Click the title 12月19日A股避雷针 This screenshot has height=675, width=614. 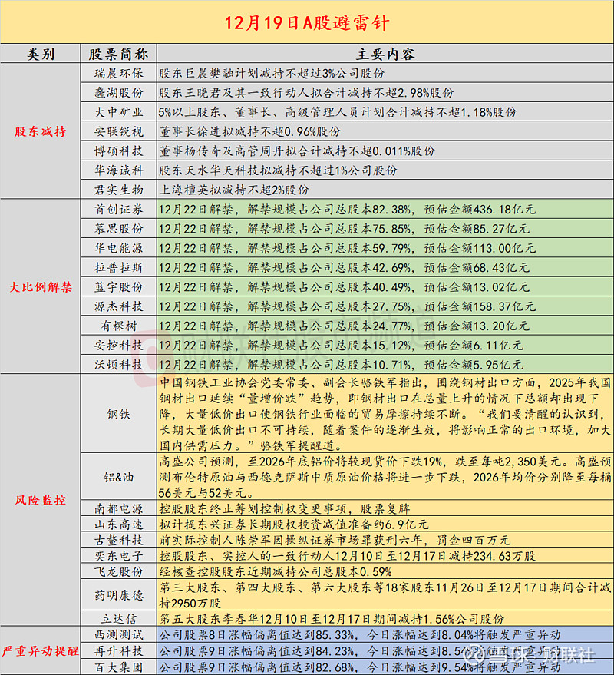tap(307, 22)
